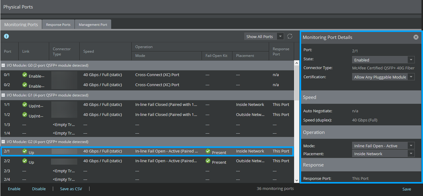Save the port configuration
Screen dimensions: 423x196
407,189
